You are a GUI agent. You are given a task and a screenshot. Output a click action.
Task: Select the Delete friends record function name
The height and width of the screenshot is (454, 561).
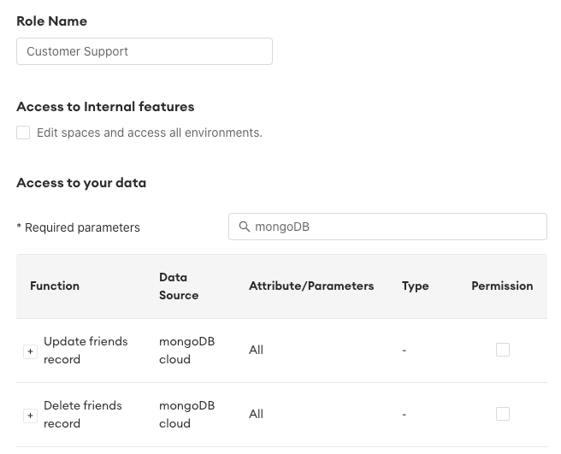click(83, 415)
